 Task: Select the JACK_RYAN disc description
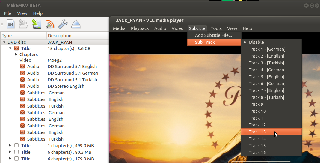tap(60, 42)
